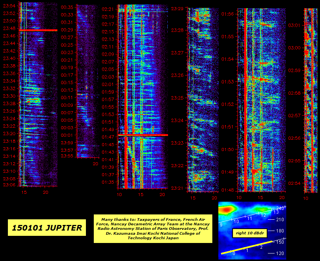Click the thick yellow track line in map
The width and height of the screenshot is (320, 261).
coord(246,247)
